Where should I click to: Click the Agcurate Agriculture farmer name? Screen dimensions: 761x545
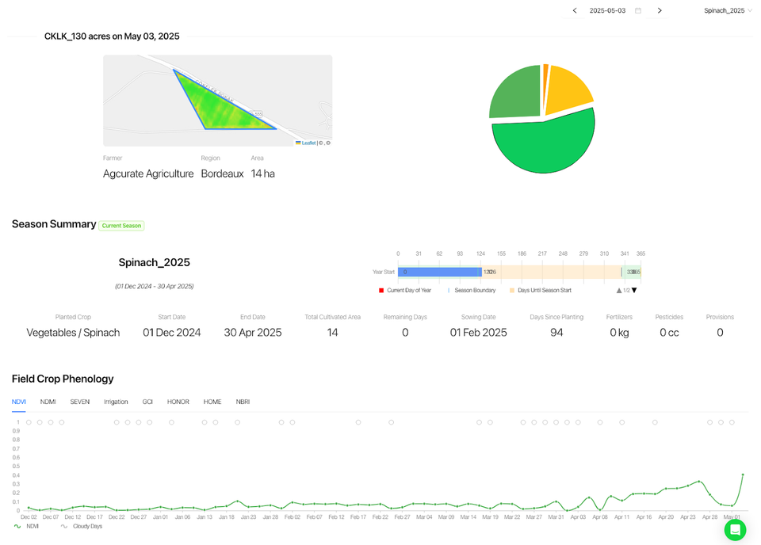148,173
